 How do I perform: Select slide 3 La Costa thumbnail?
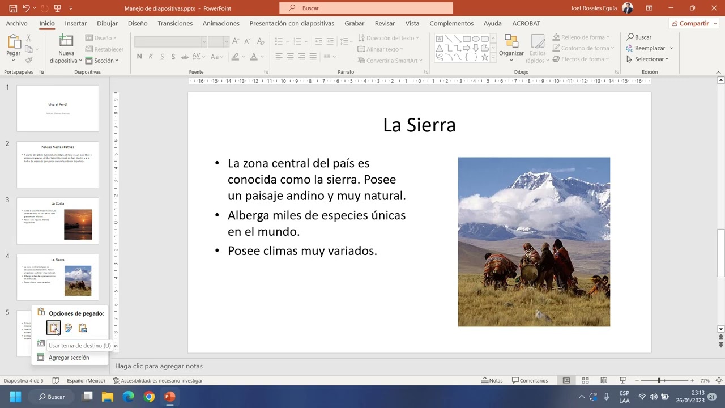tap(58, 221)
